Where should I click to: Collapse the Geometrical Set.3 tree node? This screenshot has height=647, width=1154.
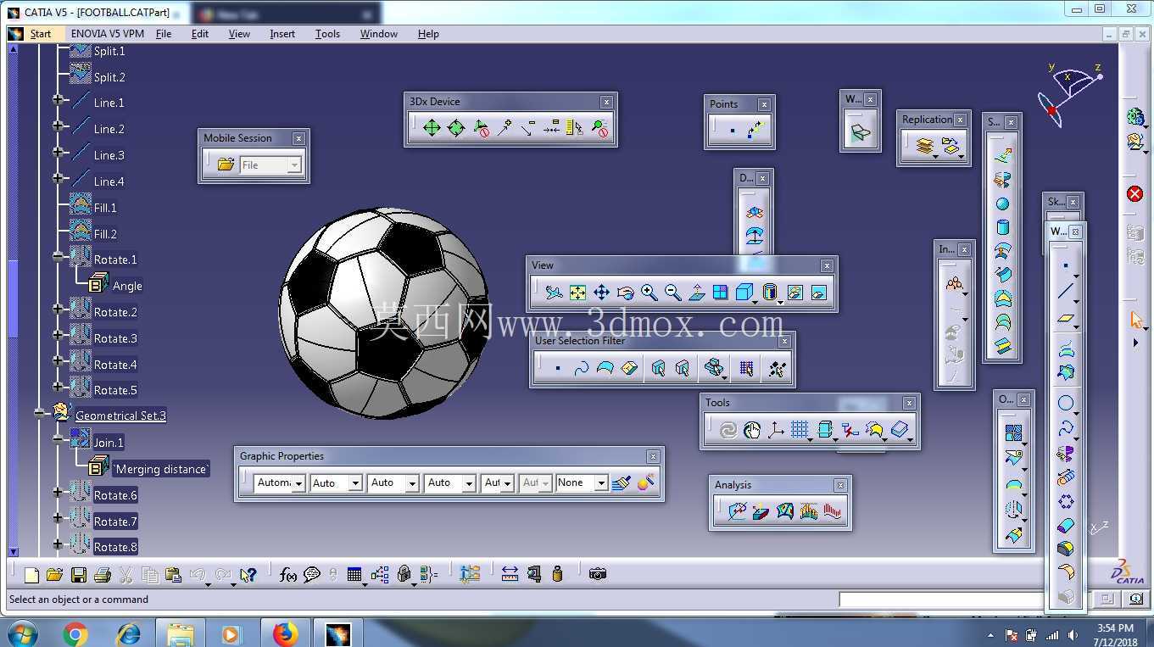point(40,413)
